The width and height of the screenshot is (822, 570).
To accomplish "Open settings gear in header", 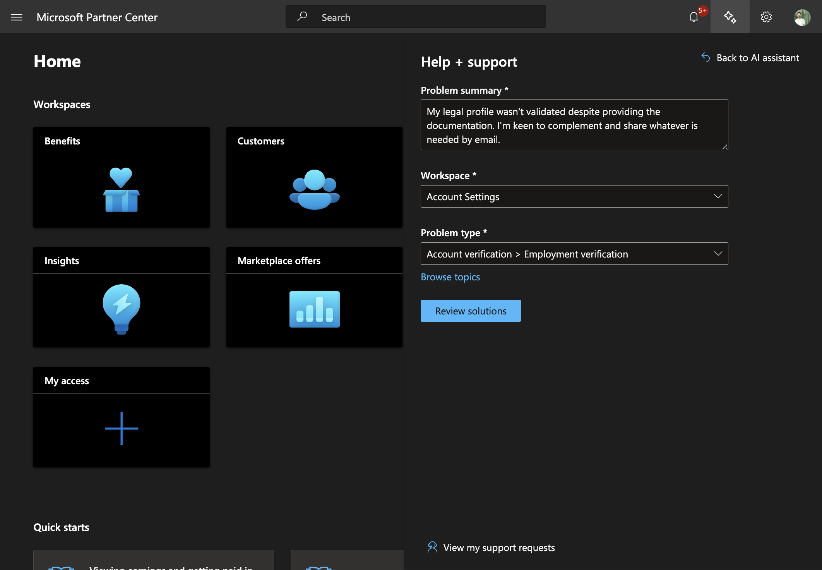I will point(766,17).
